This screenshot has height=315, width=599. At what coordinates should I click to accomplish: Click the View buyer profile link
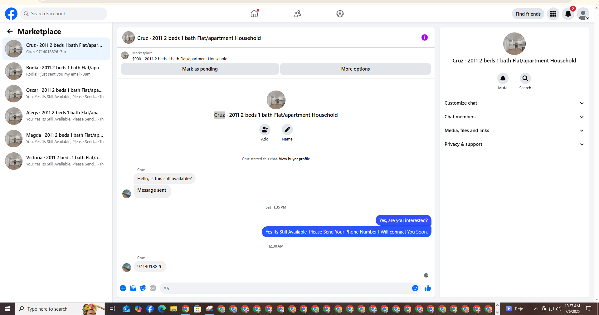point(294,159)
